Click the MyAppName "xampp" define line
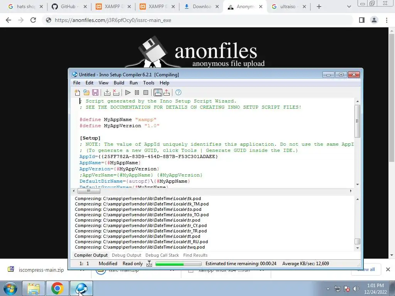 pyautogui.click(x=118, y=119)
